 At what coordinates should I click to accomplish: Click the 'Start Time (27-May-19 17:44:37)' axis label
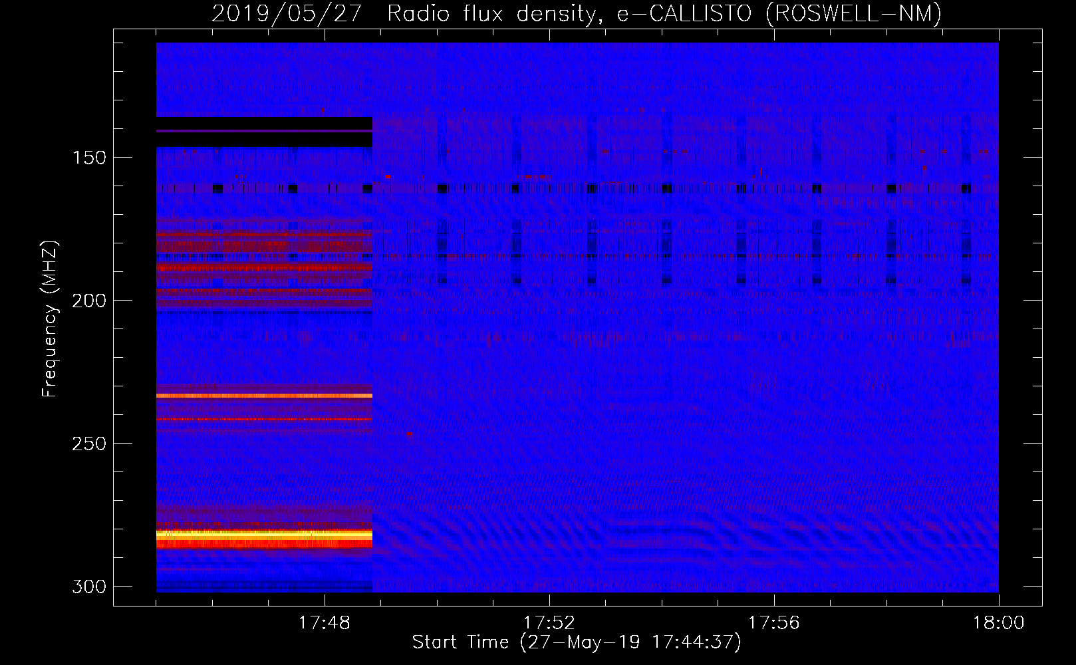pyautogui.click(x=577, y=642)
